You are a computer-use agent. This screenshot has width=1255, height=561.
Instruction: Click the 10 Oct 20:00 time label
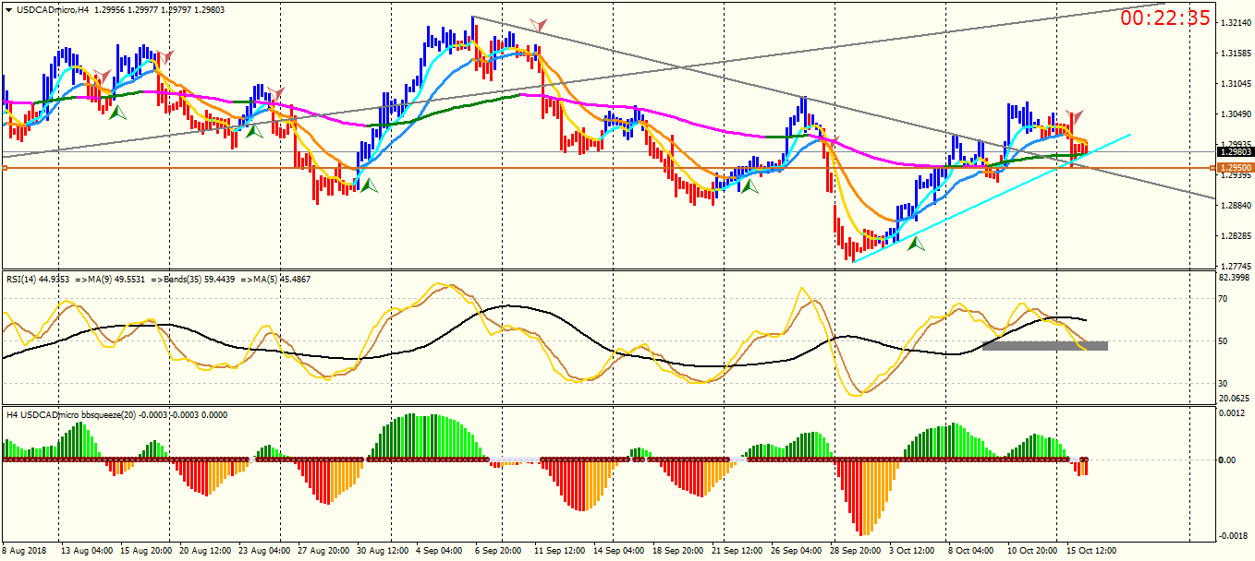point(1034,551)
